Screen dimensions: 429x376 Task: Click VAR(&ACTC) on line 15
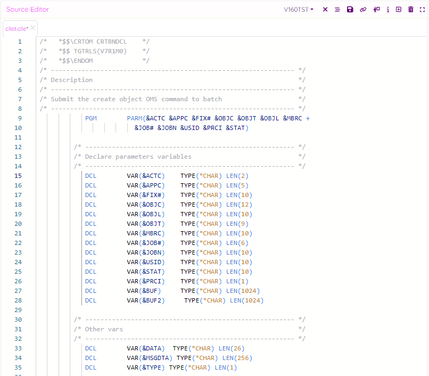[146, 176]
